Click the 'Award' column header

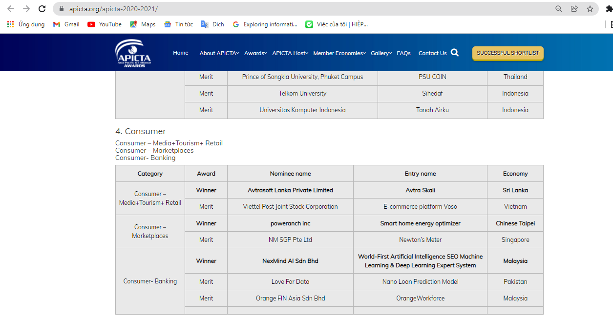coord(206,174)
